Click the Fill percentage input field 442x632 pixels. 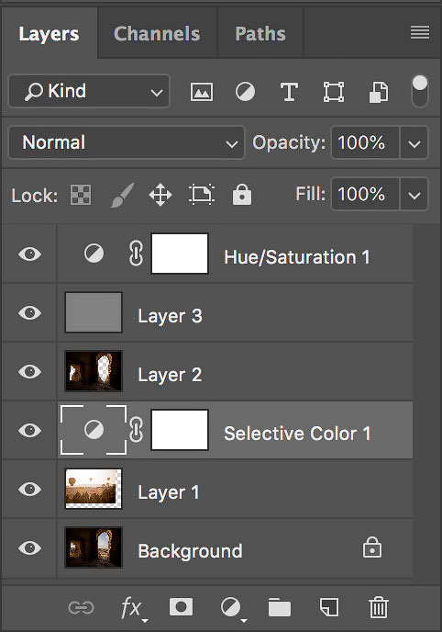click(365, 194)
